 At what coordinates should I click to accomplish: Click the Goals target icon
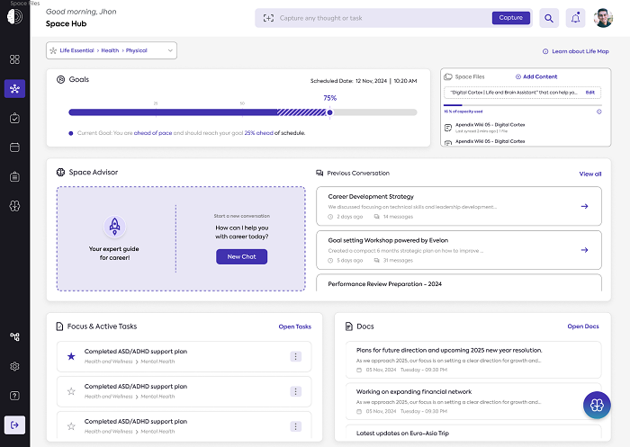point(60,79)
